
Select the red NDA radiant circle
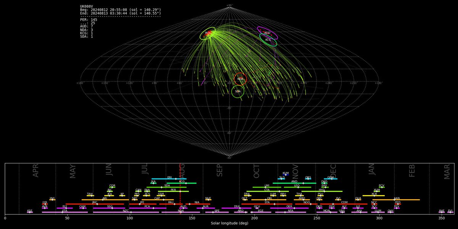[240, 79]
